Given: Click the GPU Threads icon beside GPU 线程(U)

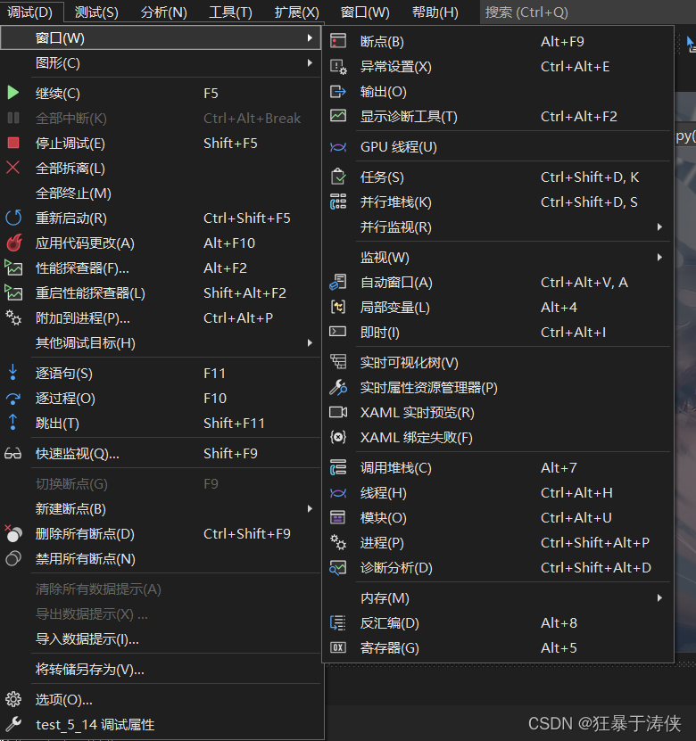Looking at the screenshot, I should pos(338,147).
